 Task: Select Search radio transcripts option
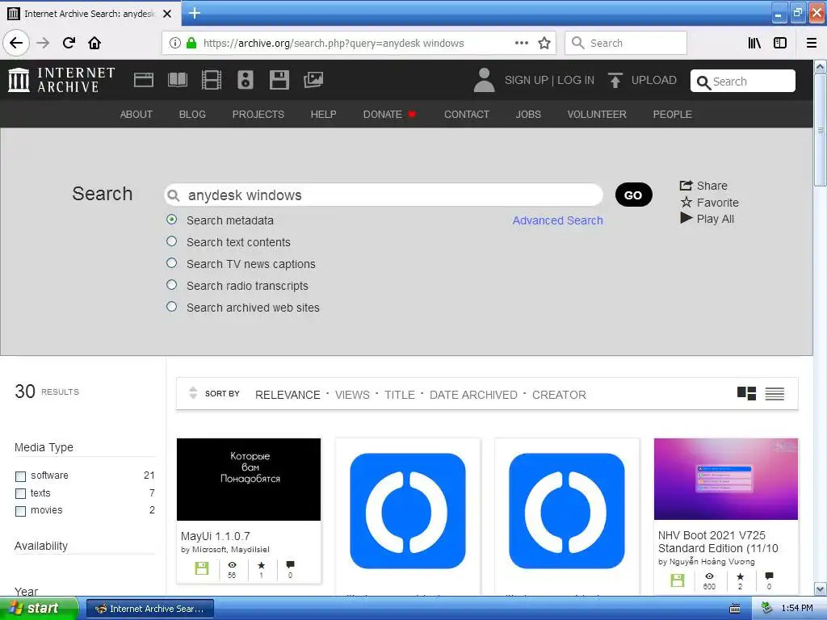(x=171, y=285)
